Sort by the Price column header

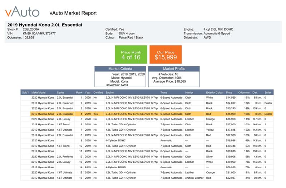pyautogui.click(x=229, y=93)
